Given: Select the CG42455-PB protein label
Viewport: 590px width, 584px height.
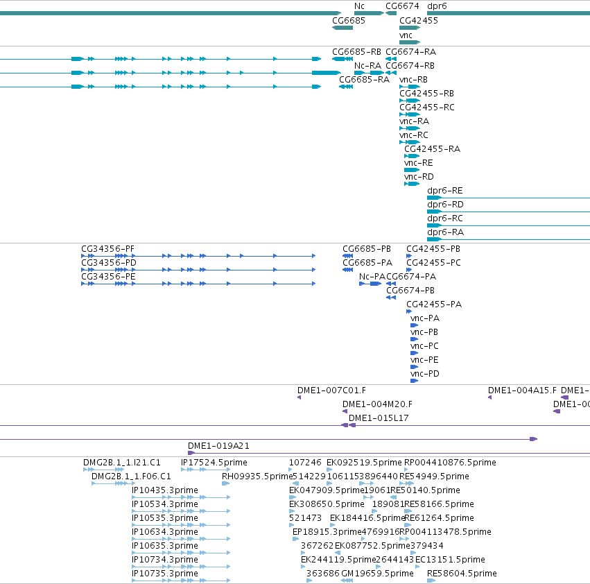Looking at the screenshot, I should tap(433, 249).
